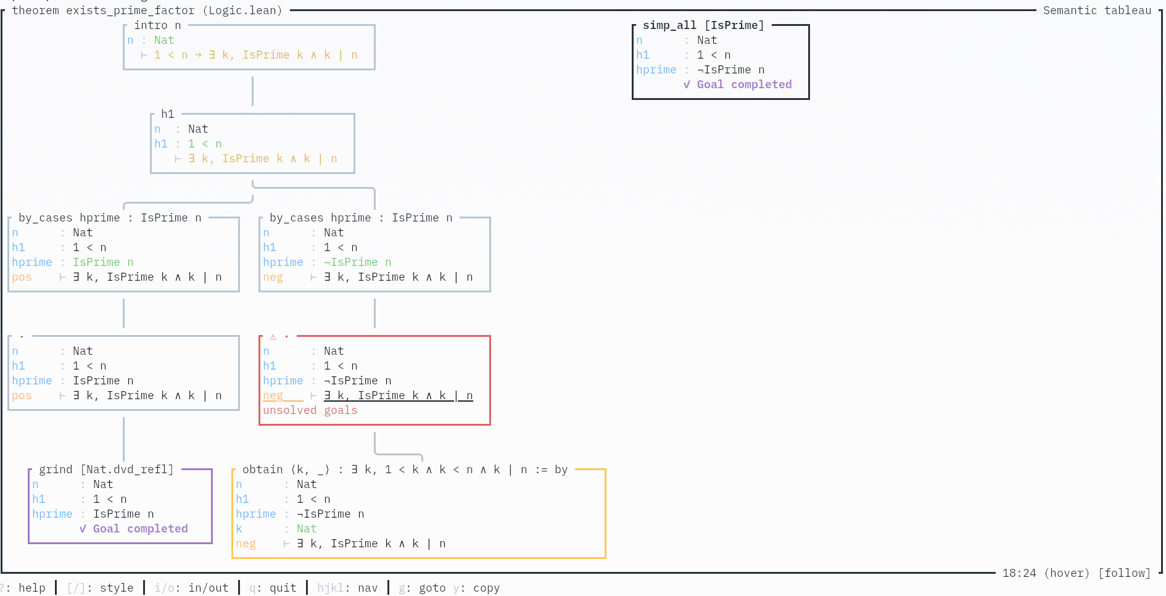1166x596 pixels.
Task: Select the unsolved goals error text
Action: pos(310,410)
